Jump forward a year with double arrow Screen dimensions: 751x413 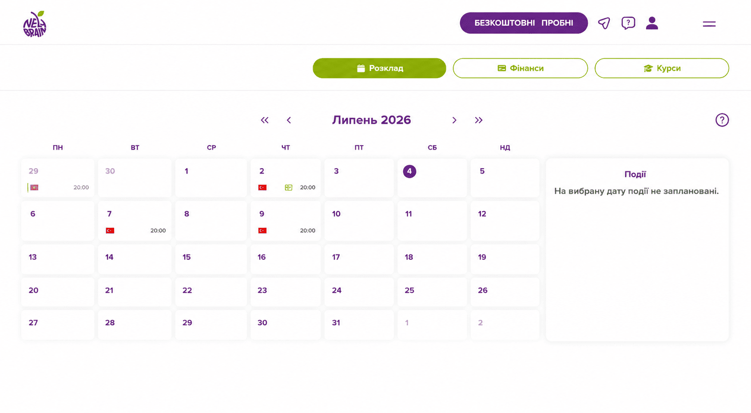[478, 120]
